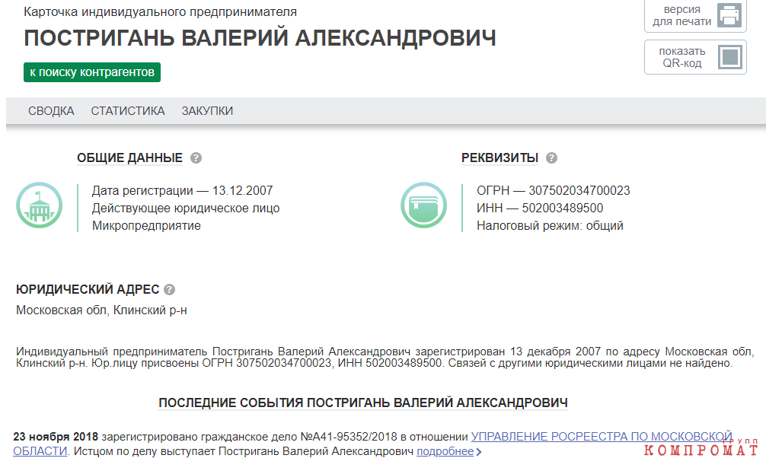
Task: Select the ЗАКУПКИ tab
Action: tap(207, 111)
